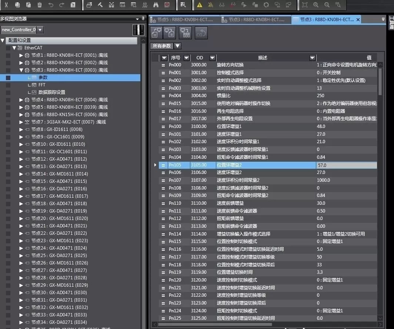Viewport: 394px width, 329px height.
Task: Select the Pn114 增益切换输入操作模式选择 row
Action: pyautogui.click(x=268, y=234)
